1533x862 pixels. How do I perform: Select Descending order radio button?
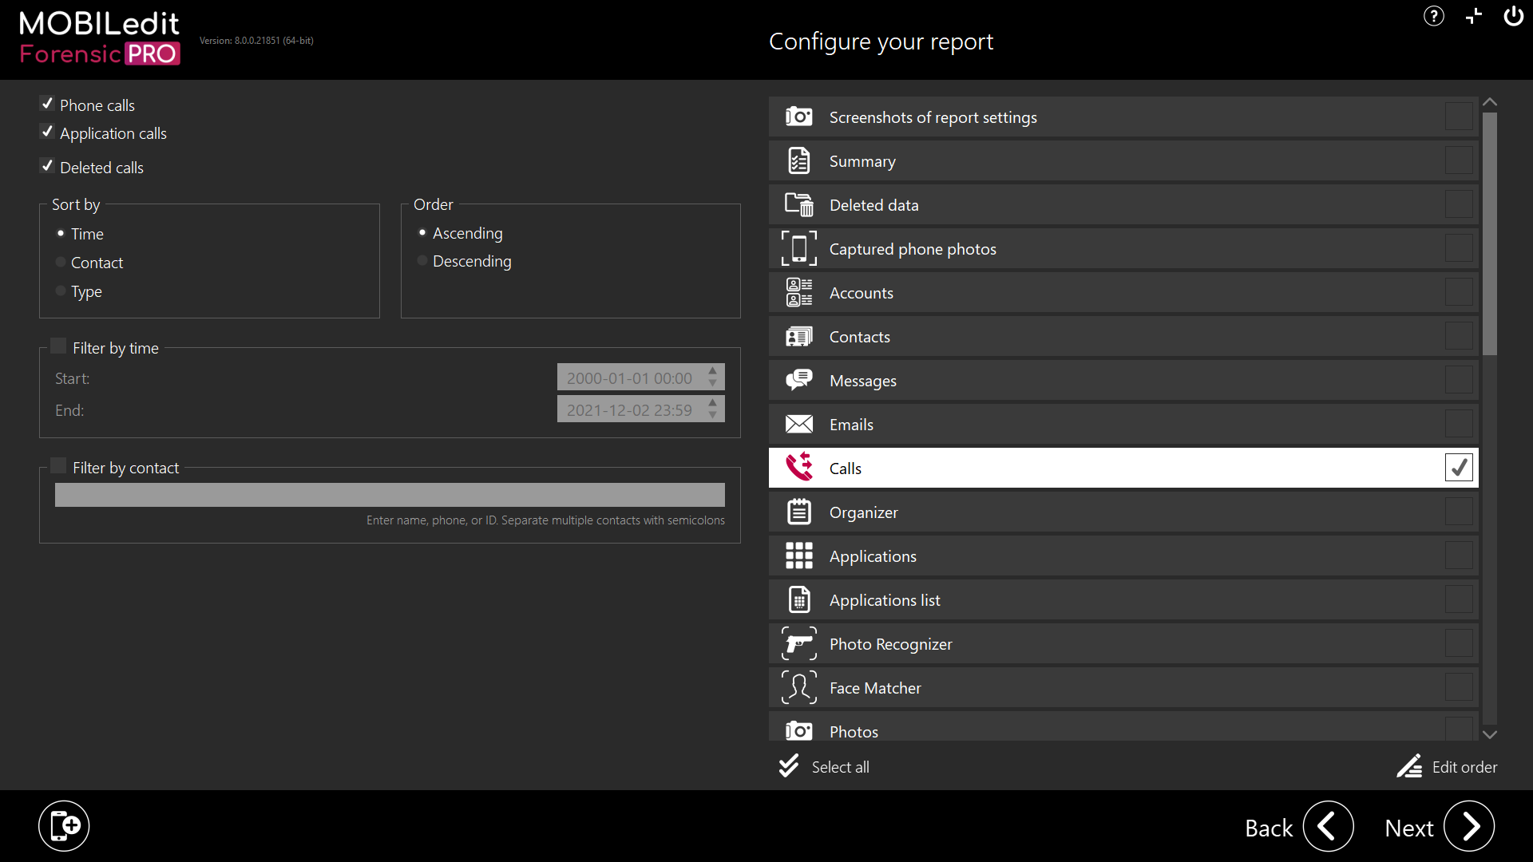422,261
